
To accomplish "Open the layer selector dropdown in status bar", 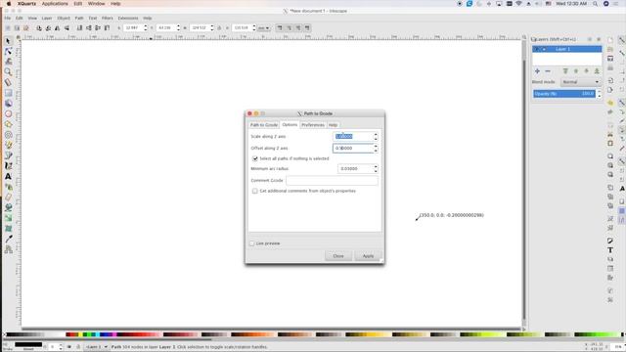I will coord(96,347).
